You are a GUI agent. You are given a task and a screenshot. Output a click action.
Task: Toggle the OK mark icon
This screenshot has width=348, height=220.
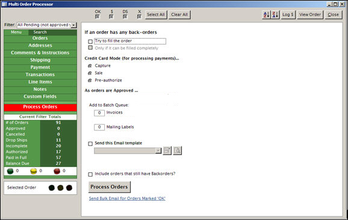pos(98,17)
